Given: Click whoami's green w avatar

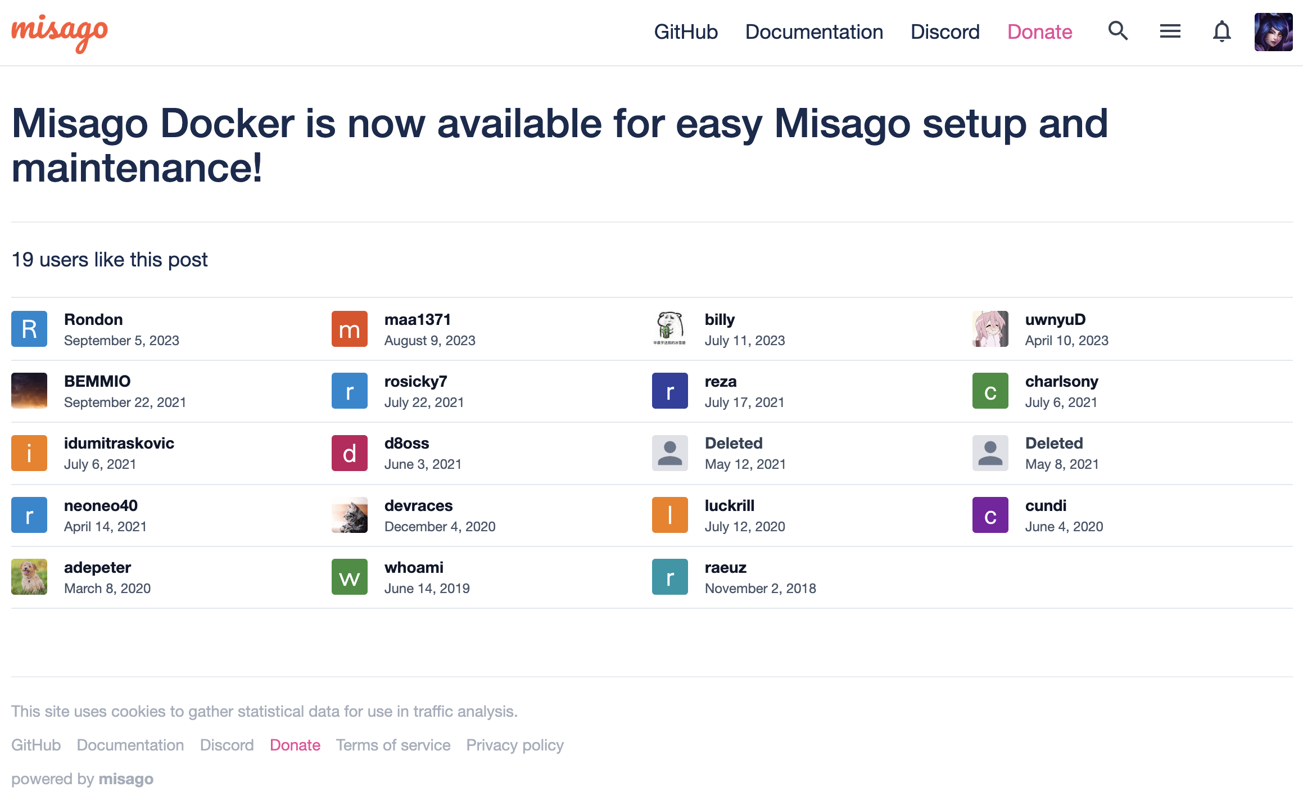Looking at the screenshot, I should coord(349,577).
